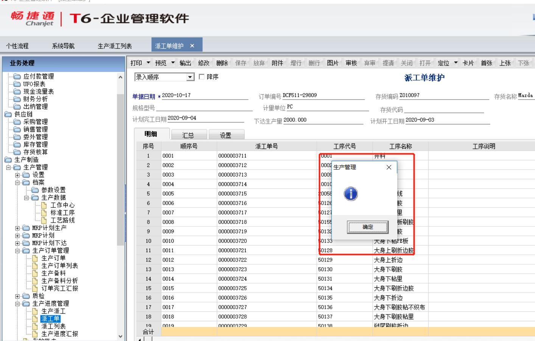
Task: Open 现金流量表 folder in tree
Action: tap(34, 92)
